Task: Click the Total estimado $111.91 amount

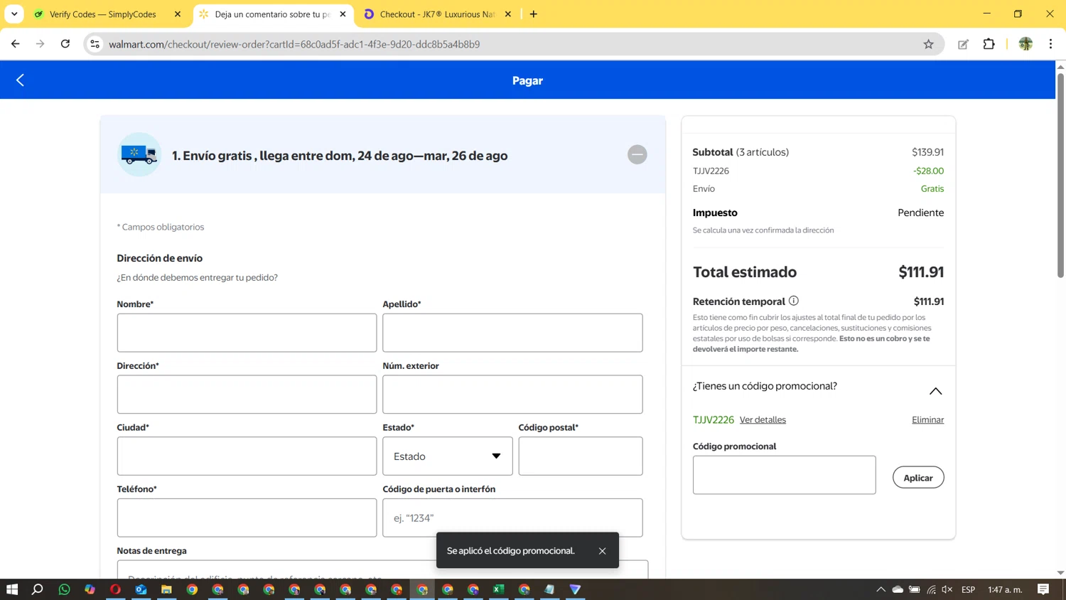Action: coord(921,272)
